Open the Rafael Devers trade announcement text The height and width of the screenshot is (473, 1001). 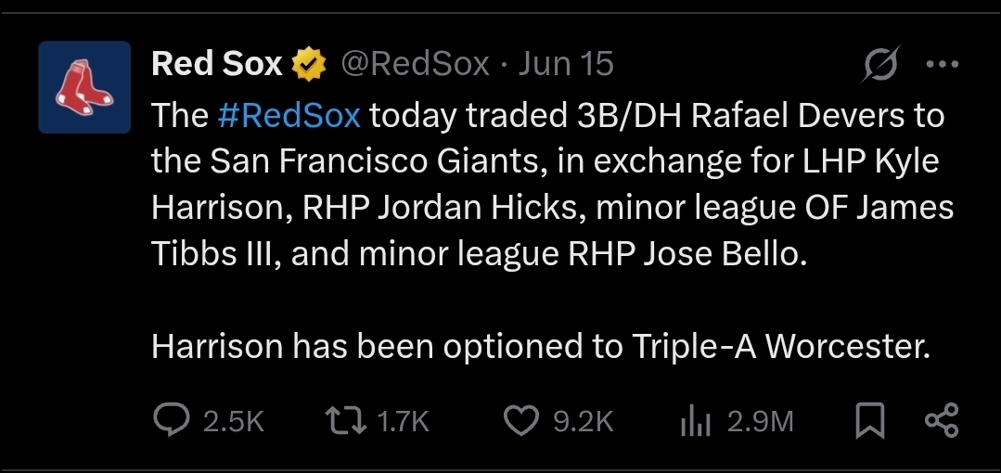click(547, 185)
